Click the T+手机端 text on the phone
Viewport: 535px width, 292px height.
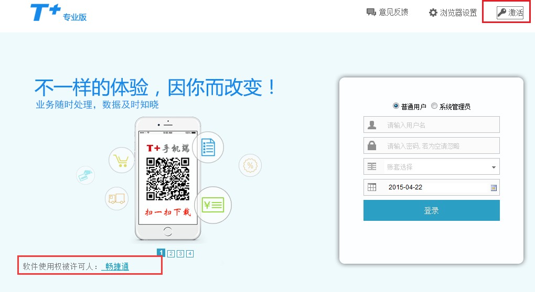167,148
